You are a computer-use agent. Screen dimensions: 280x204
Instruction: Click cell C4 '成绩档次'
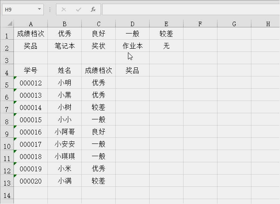pyautogui.click(x=99, y=71)
